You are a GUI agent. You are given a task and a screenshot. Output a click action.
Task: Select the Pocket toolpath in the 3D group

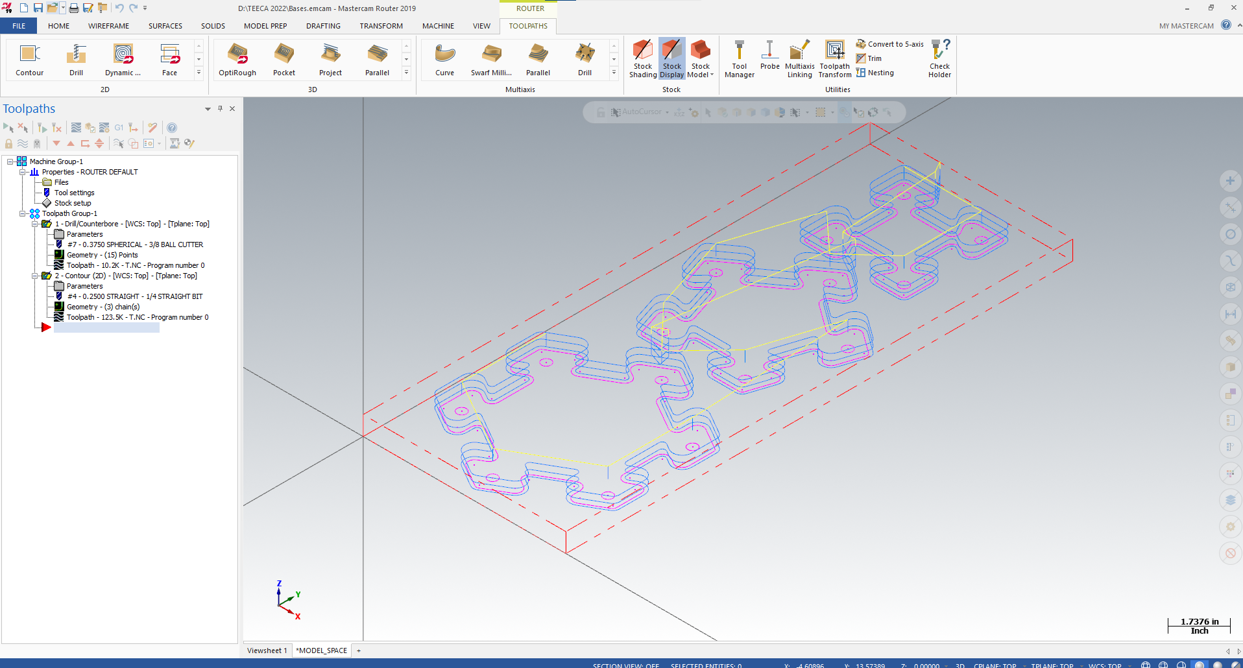284,58
